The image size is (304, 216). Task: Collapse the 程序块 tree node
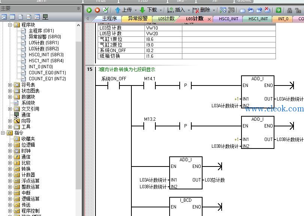10,25
